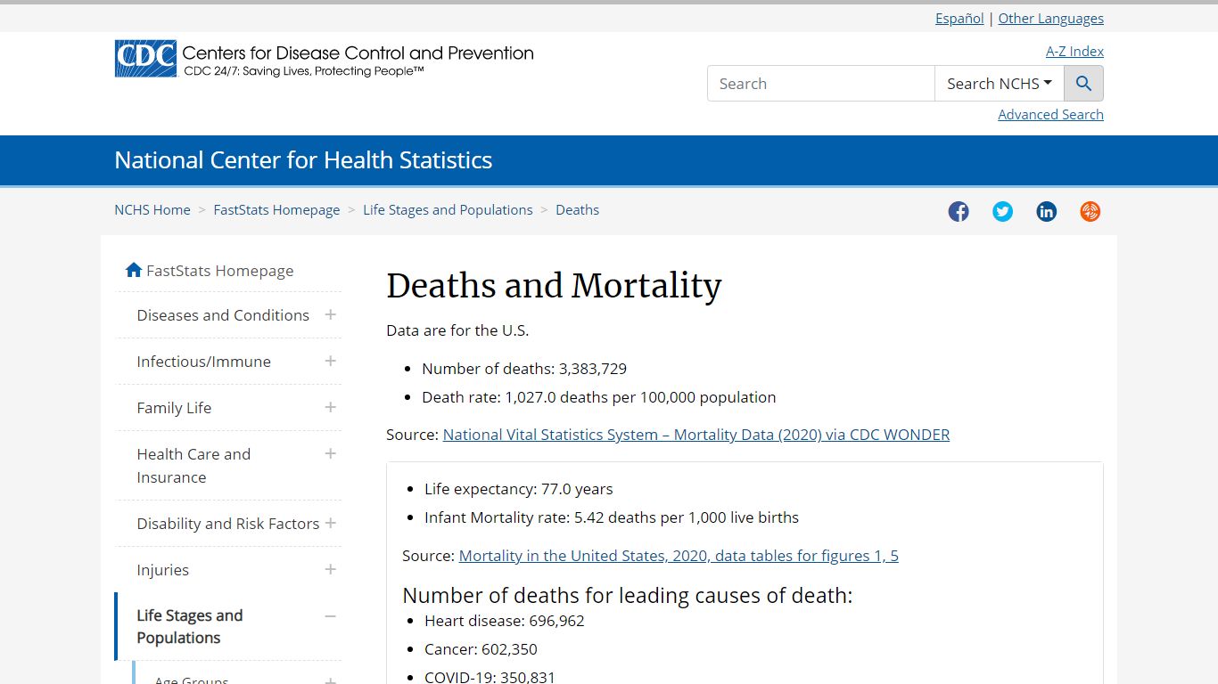Open Other Languages link
Screen dimensions: 1218x684
[x=1050, y=18]
